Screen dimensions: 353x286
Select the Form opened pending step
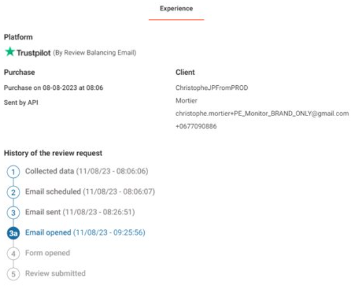47,253
